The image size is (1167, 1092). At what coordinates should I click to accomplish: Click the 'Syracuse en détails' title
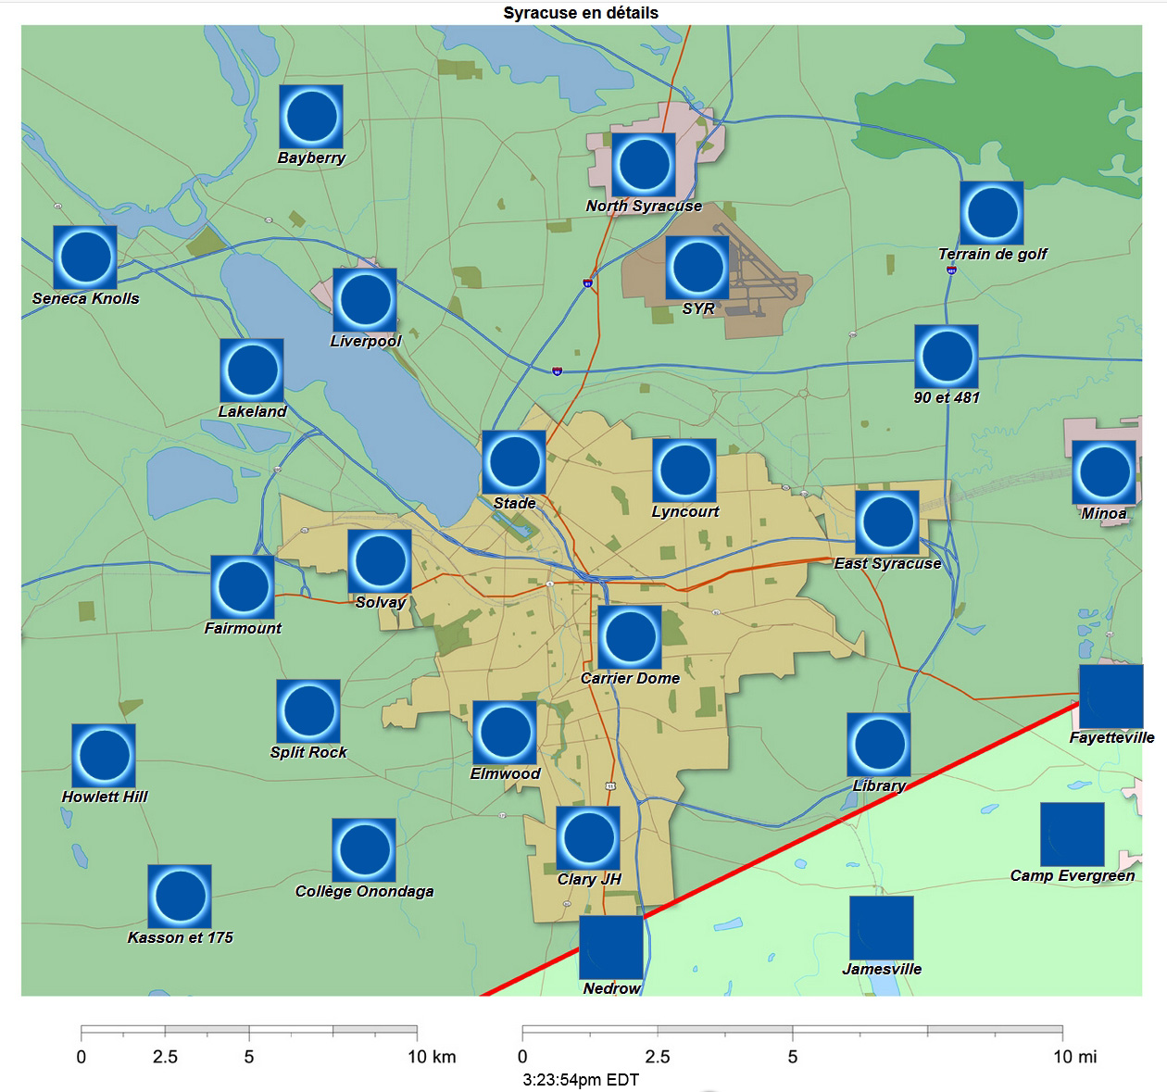pyautogui.click(x=581, y=13)
